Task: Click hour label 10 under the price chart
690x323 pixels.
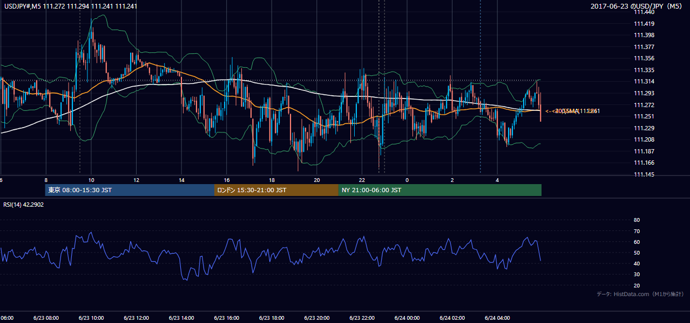Action: (91, 180)
